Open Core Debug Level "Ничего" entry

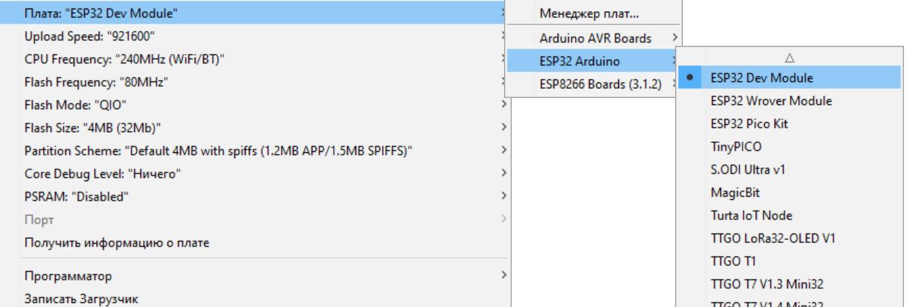(x=254, y=174)
